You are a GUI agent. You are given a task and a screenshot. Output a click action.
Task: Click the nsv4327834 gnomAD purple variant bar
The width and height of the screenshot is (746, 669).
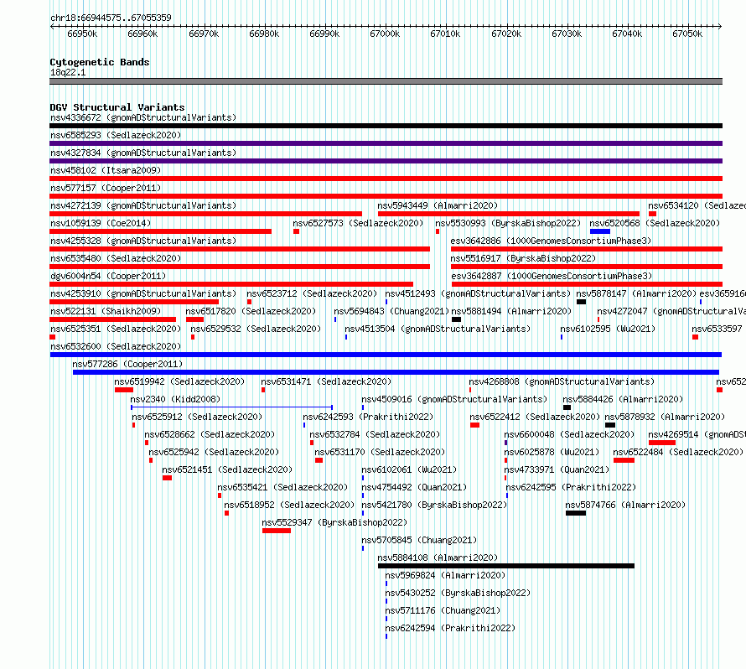(386, 161)
